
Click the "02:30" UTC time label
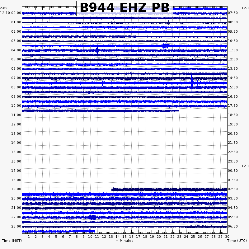click(233, 189)
